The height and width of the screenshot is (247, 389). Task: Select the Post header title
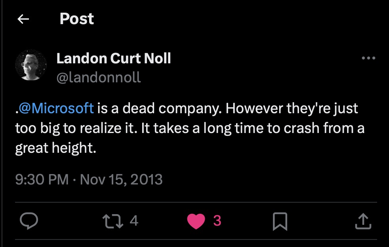77,19
